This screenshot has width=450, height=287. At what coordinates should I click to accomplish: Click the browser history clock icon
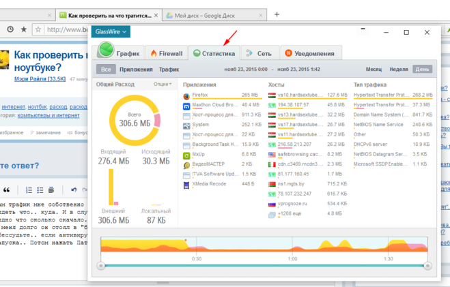click(x=10, y=29)
